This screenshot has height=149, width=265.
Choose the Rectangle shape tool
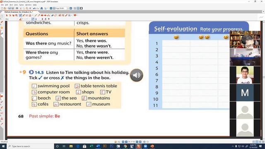(x=42, y=15)
